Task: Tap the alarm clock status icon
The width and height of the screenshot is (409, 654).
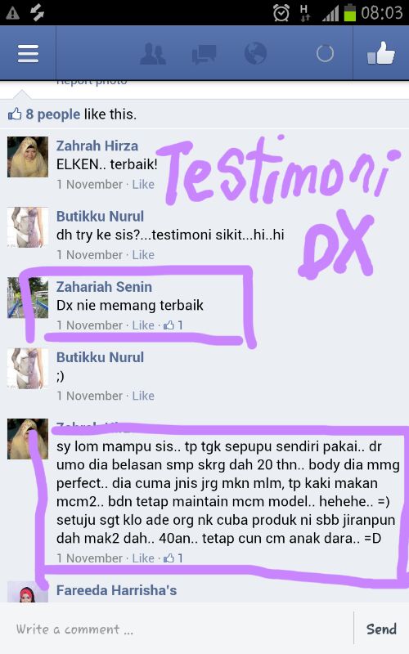Action: pos(281,12)
